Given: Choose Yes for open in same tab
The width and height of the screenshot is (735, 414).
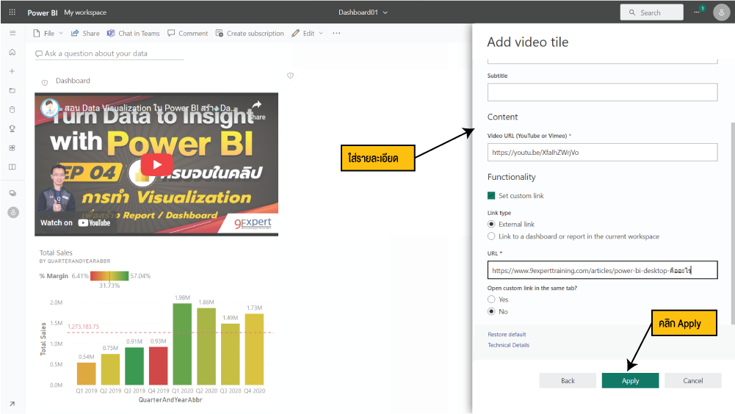Looking at the screenshot, I should click(x=492, y=299).
